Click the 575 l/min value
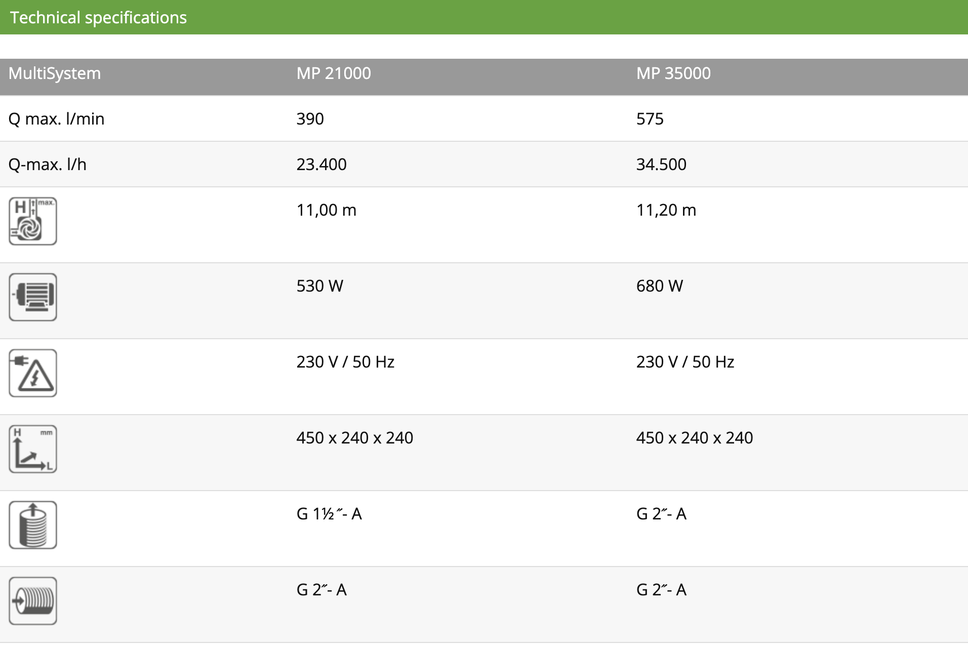 coord(650,119)
